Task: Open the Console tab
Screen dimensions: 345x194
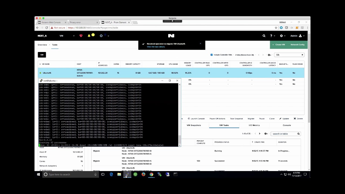Action: coord(287,125)
